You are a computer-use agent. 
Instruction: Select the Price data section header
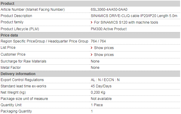click(x=90, y=35)
